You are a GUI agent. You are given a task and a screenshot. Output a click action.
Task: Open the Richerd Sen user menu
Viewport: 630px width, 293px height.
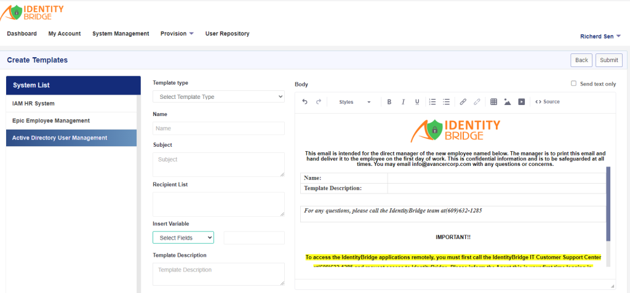[x=600, y=36]
